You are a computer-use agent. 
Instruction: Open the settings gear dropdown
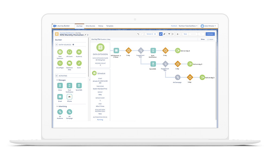(178, 34)
